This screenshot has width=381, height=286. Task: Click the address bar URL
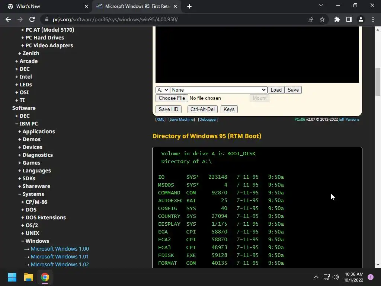[115, 19]
